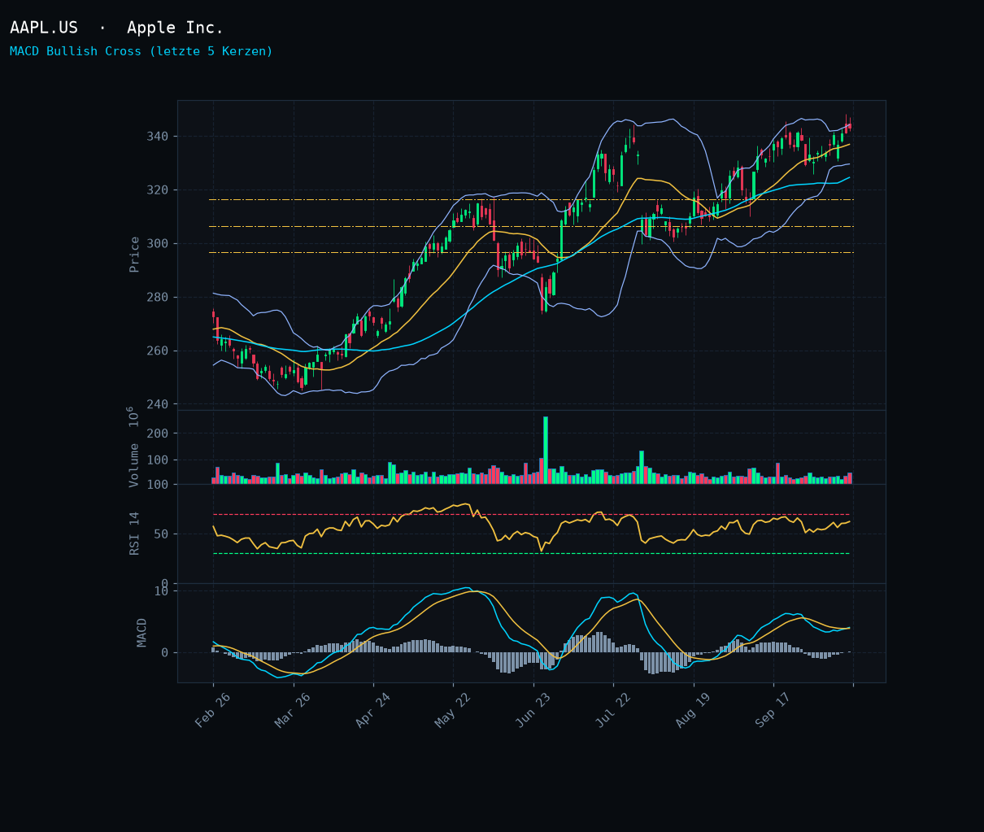The width and height of the screenshot is (984, 832).
Task: Click the Mar 26 date label
Action: tap(293, 710)
